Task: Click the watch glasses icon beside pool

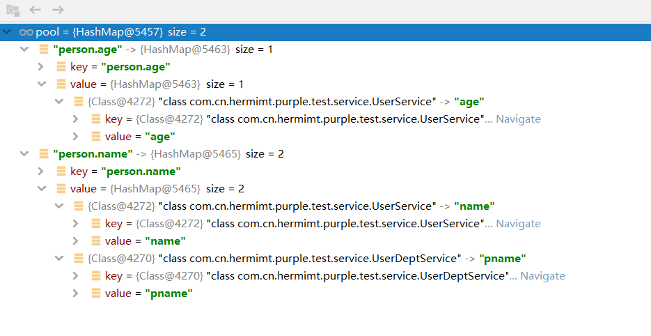Action: coord(26,32)
